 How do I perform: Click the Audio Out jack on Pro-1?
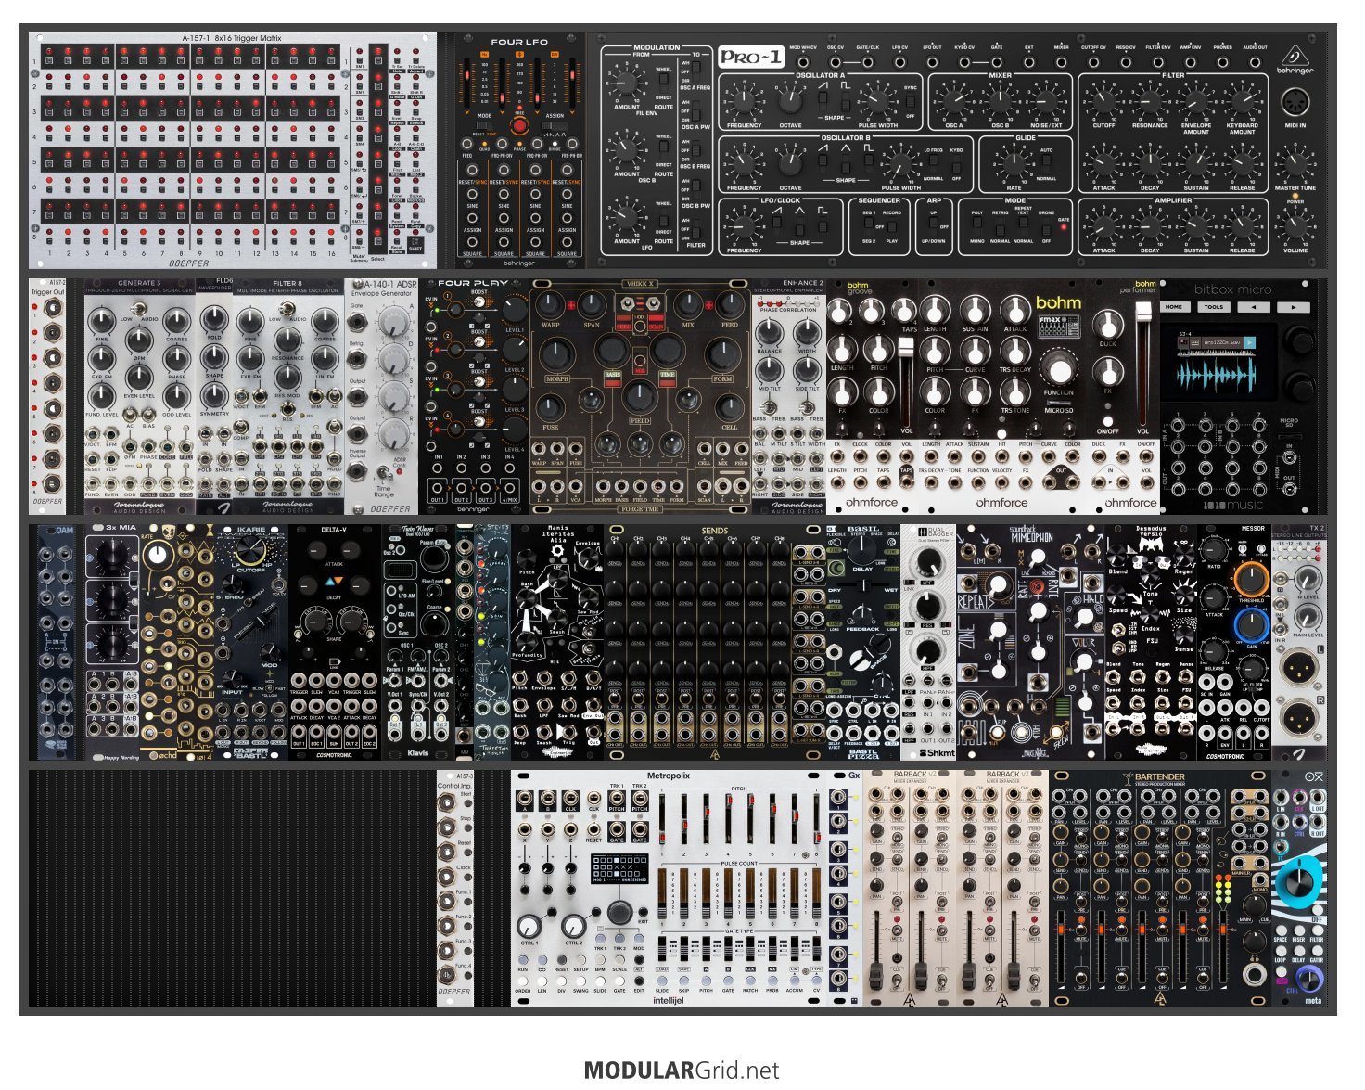pos(1255,62)
